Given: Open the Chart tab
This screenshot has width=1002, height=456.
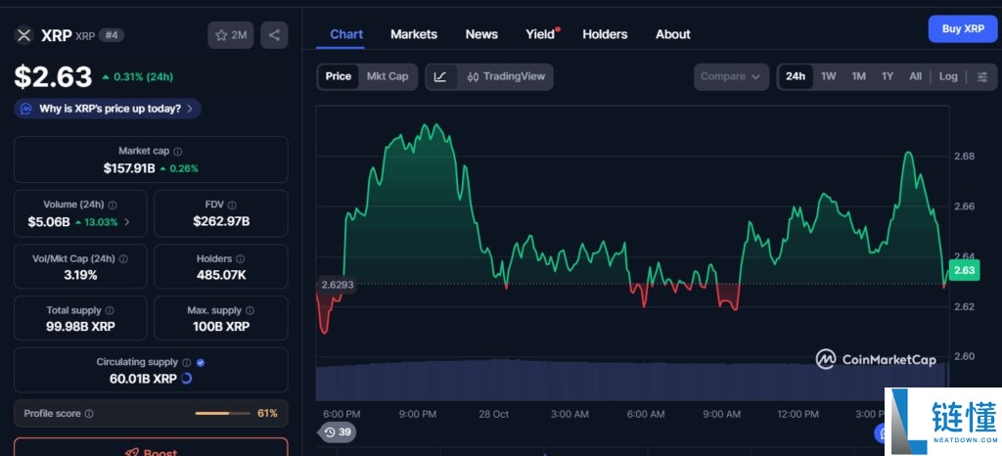Looking at the screenshot, I should pos(346,34).
